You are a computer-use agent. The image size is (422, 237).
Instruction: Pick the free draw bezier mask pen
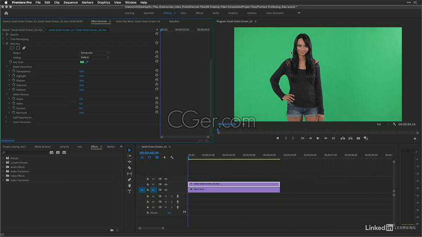pyautogui.click(x=24, y=48)
